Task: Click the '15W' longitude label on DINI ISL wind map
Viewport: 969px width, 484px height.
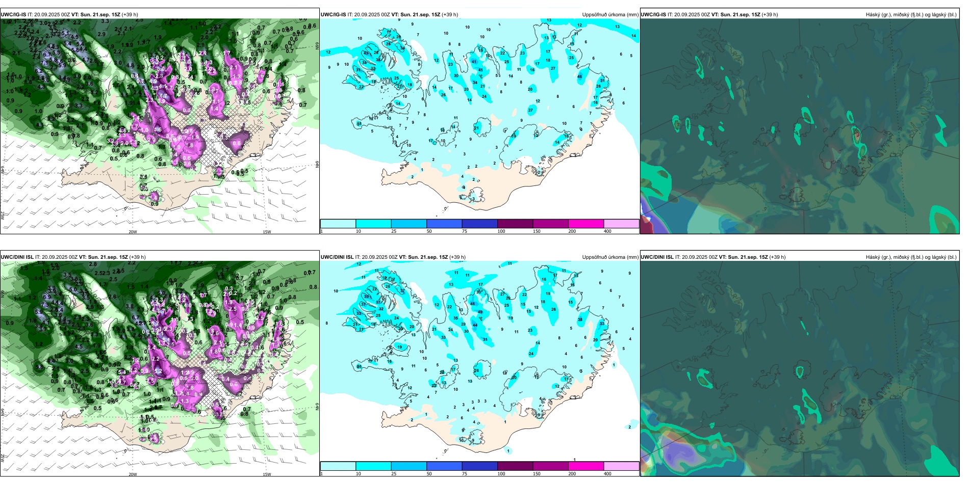Action: click(267, 474)
